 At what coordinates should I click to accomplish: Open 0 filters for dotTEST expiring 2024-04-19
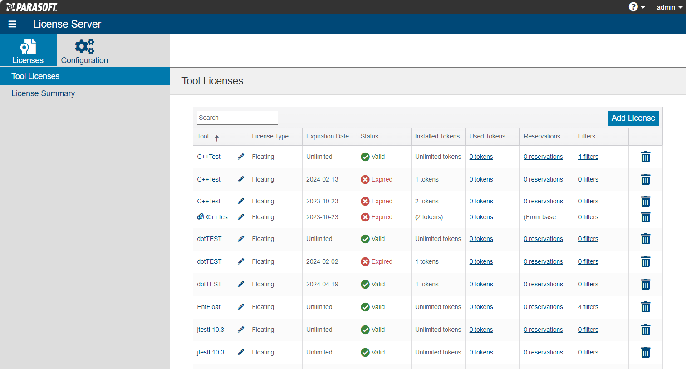[588, 284]
